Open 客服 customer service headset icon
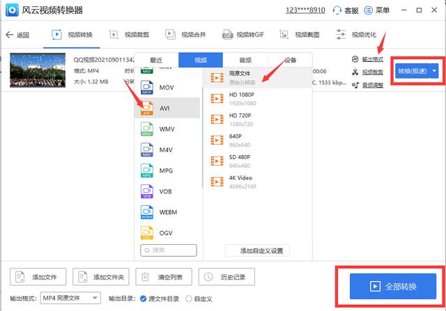Image resolution: width=446 pixels, height=311 pixels. pyautogui.click(x=337, y=10)
